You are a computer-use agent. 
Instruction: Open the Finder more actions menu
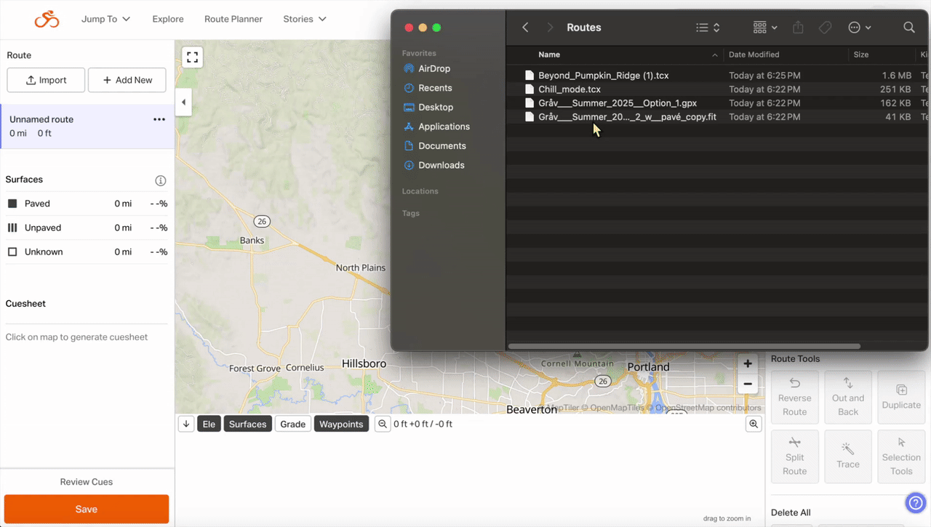tap(859, 28)
